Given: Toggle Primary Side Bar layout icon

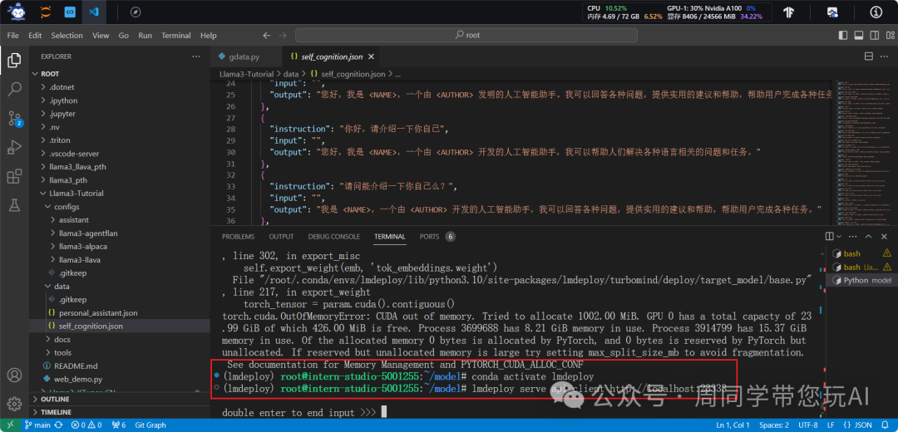Looking at the screenshot, I should click(843, 36).
